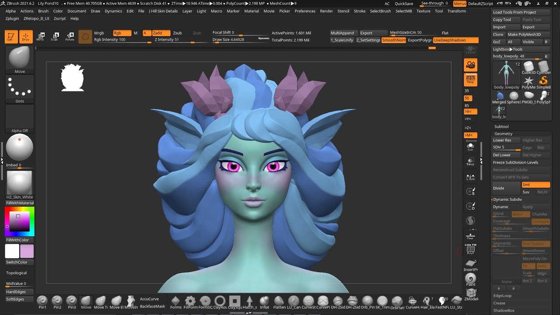Screen dimensions: 560x315
Task: Enable the Mrgb mode
Action: [x=99, y=33]
